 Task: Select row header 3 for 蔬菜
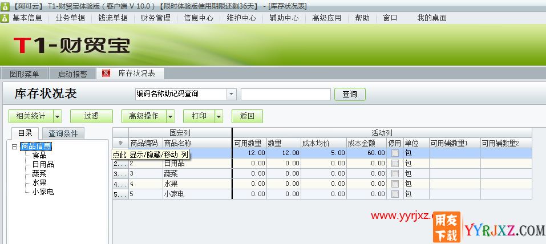tap(120, 173)
